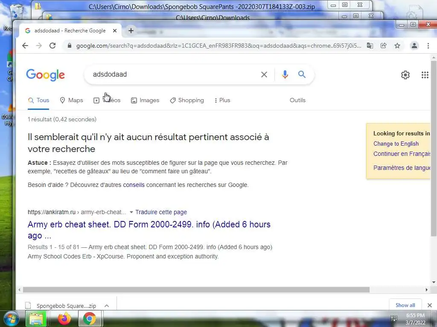The width and height of the screenshot is (437, 327).
Task: Open File Explorer from the taskbar
Action: click(36, 318)
